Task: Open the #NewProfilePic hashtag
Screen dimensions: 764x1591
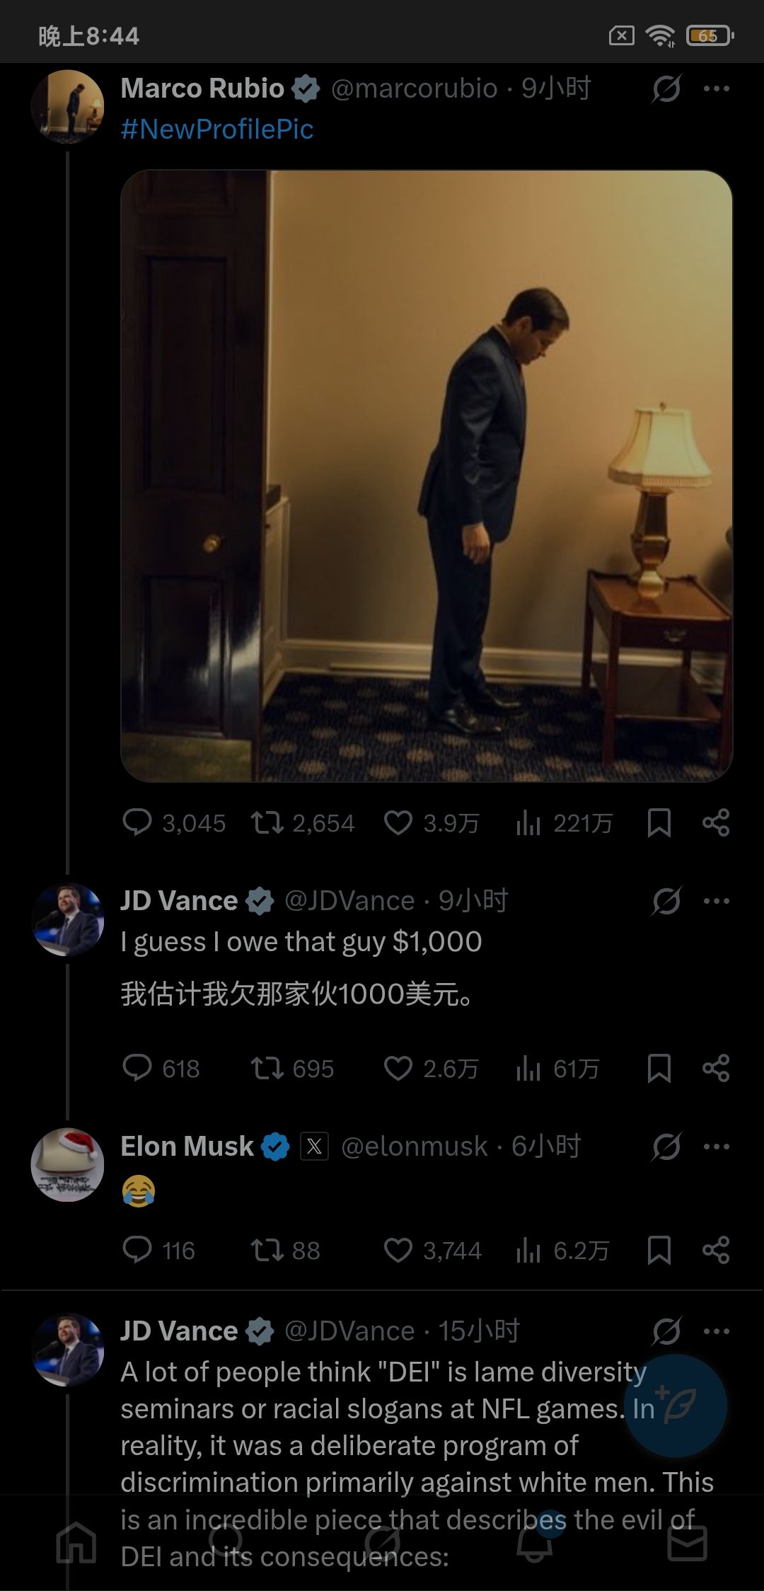Action: tap(217, 130)
